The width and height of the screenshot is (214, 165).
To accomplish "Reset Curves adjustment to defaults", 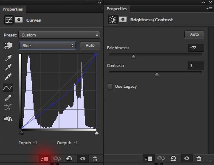I will pyautogui.click(x=69, y=159).
